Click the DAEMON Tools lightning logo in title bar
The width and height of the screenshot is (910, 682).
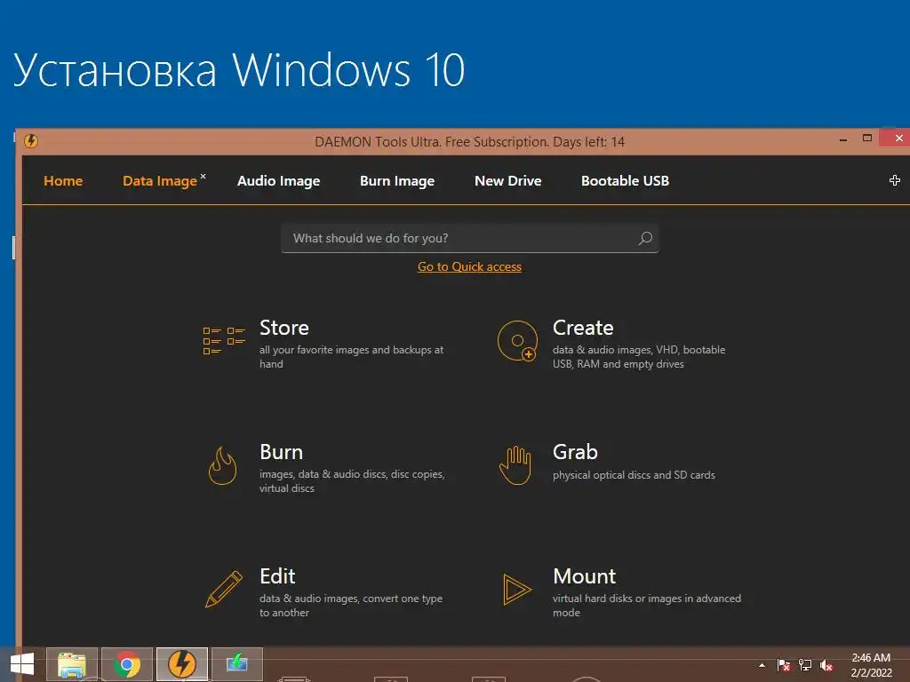[31, 141]
